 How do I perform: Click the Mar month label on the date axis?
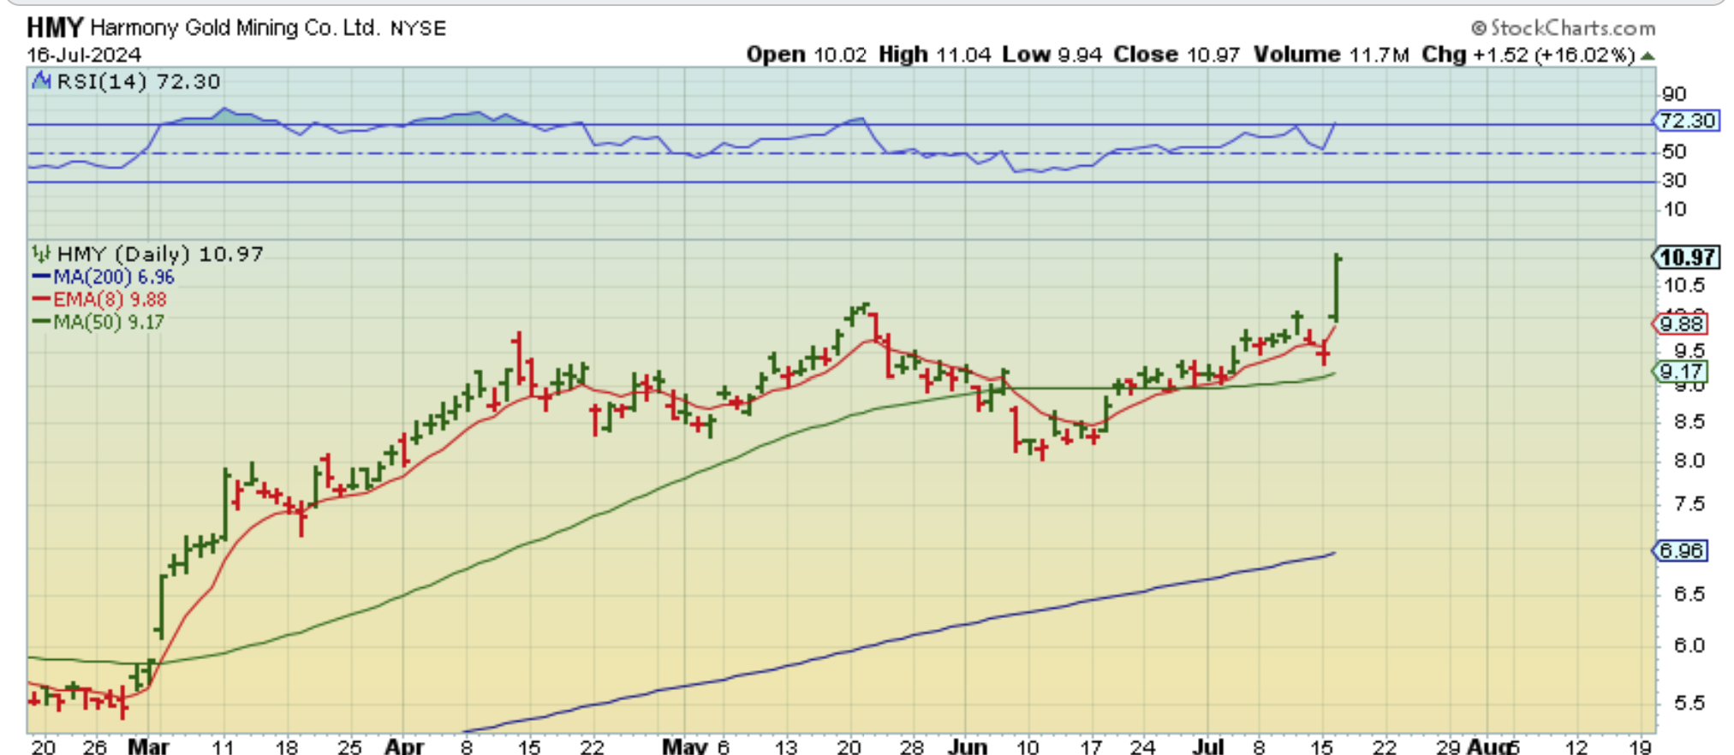click(x=148, y=746)
